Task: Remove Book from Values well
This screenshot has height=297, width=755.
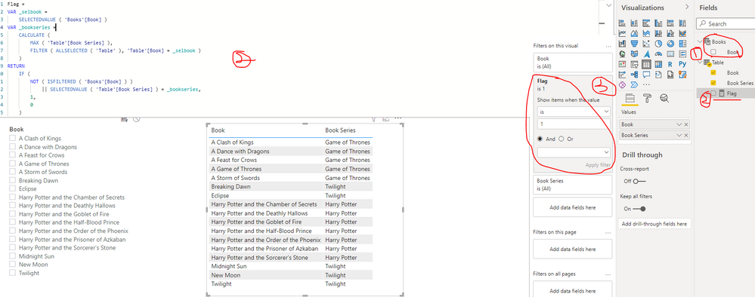Action: (x=686, y=124)
